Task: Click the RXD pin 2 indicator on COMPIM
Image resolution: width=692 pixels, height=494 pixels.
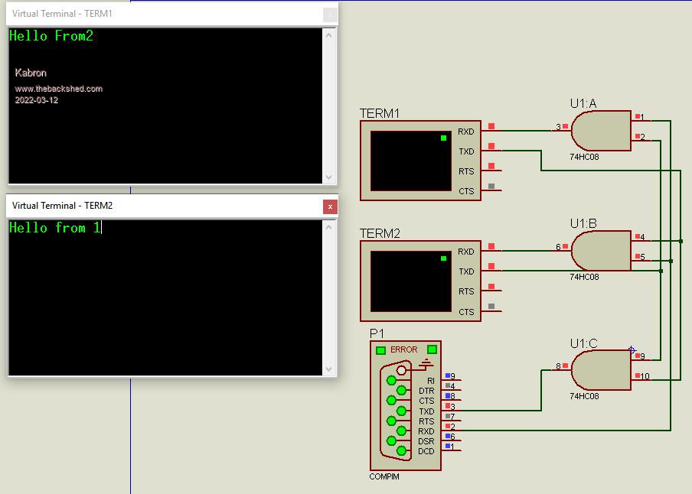Action: point(448,427)
